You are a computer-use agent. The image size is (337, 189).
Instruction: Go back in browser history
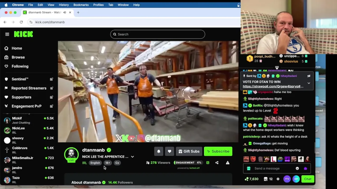(5, 22)
